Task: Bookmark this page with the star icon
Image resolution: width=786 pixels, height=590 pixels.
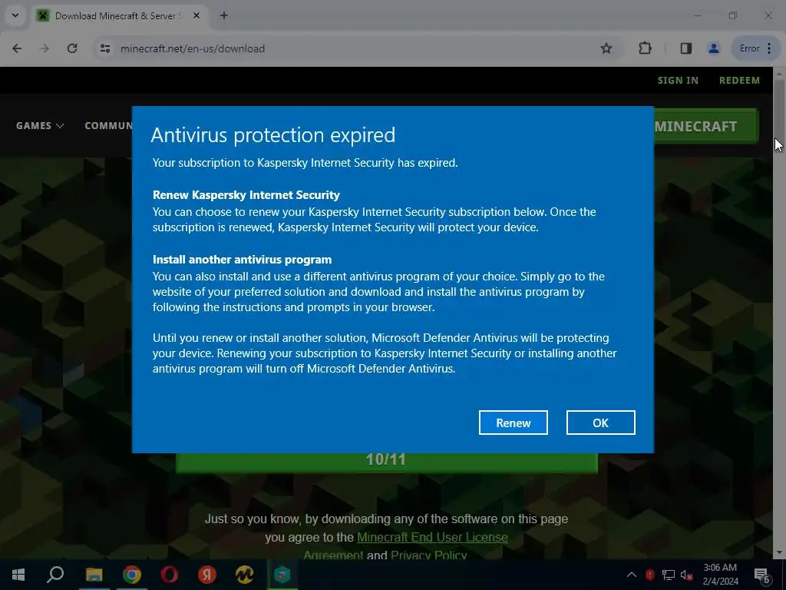Action: tap(606, 48)
